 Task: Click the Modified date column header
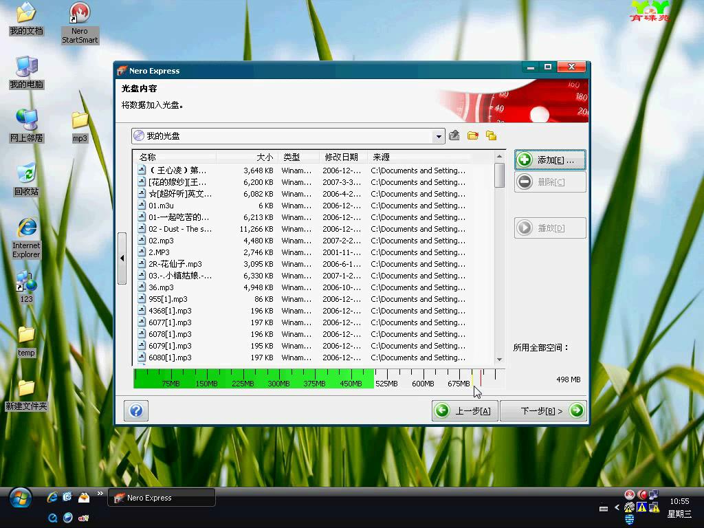tap(343, 157)
